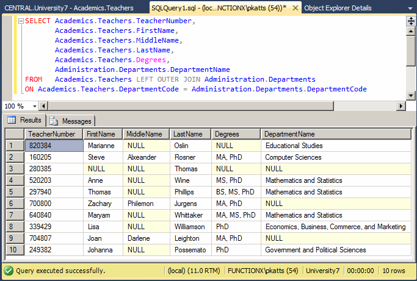Screen dimensions: 417x281
Task: Click the editor vertical scroll down arrow
Action: [411, 95]
